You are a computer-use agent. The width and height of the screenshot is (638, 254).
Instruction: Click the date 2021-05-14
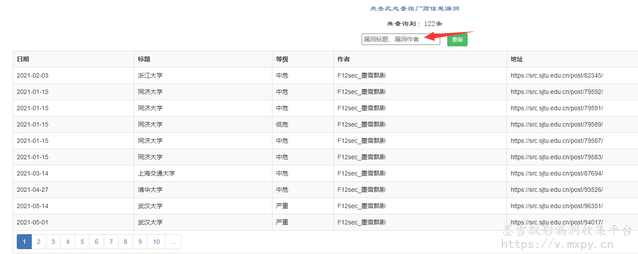pyautogui.click(x=33, y=206)
